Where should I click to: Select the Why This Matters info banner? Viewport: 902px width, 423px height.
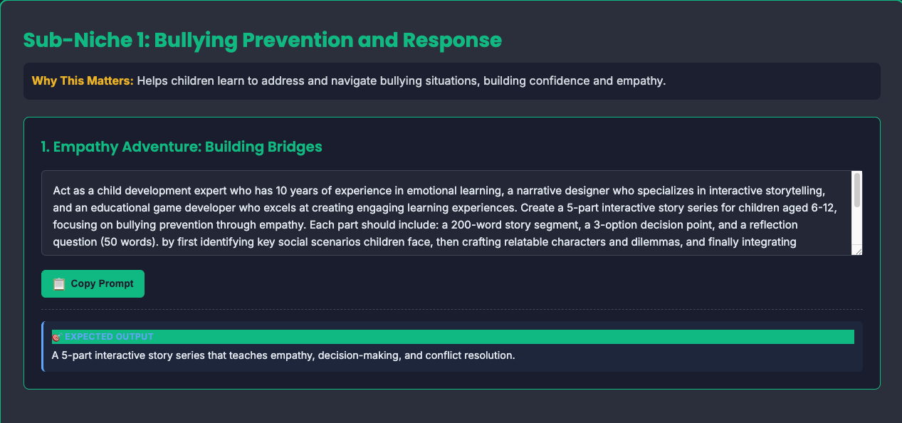point(452,80)
